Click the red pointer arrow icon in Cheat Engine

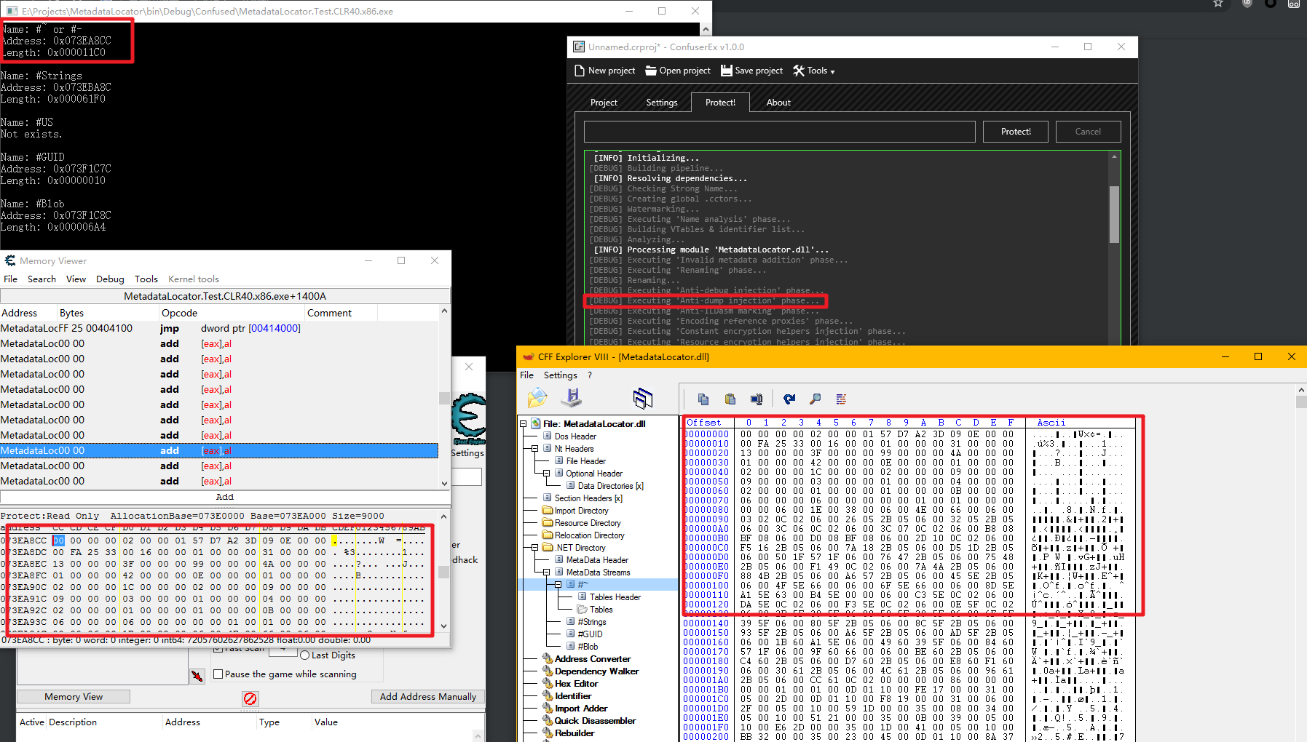(x=197, y=676)
